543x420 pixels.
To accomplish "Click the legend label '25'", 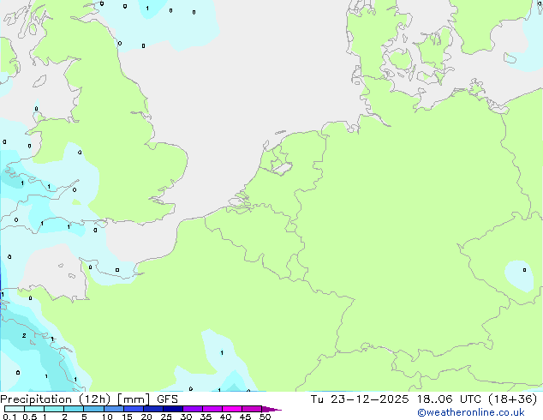I will pos(166,417).
